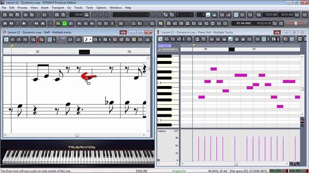309x173 pixels.
Task: Toggle the bright green audio engine button
Action: pyautogui.click(x=64, y=24)
